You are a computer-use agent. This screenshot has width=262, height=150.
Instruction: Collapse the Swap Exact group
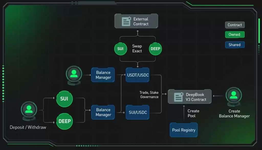137,49
